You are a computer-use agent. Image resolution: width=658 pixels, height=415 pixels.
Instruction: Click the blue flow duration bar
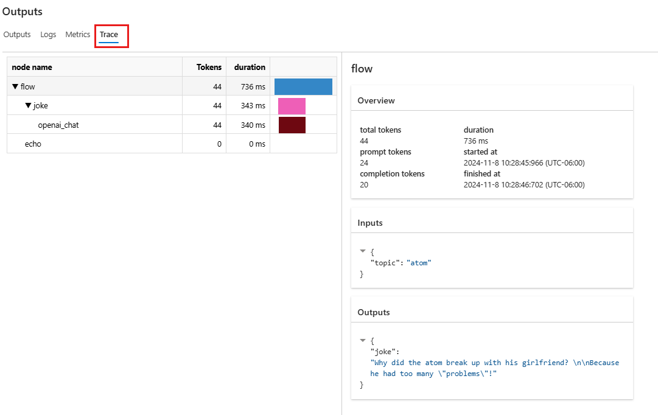click(x=303, y=86)
